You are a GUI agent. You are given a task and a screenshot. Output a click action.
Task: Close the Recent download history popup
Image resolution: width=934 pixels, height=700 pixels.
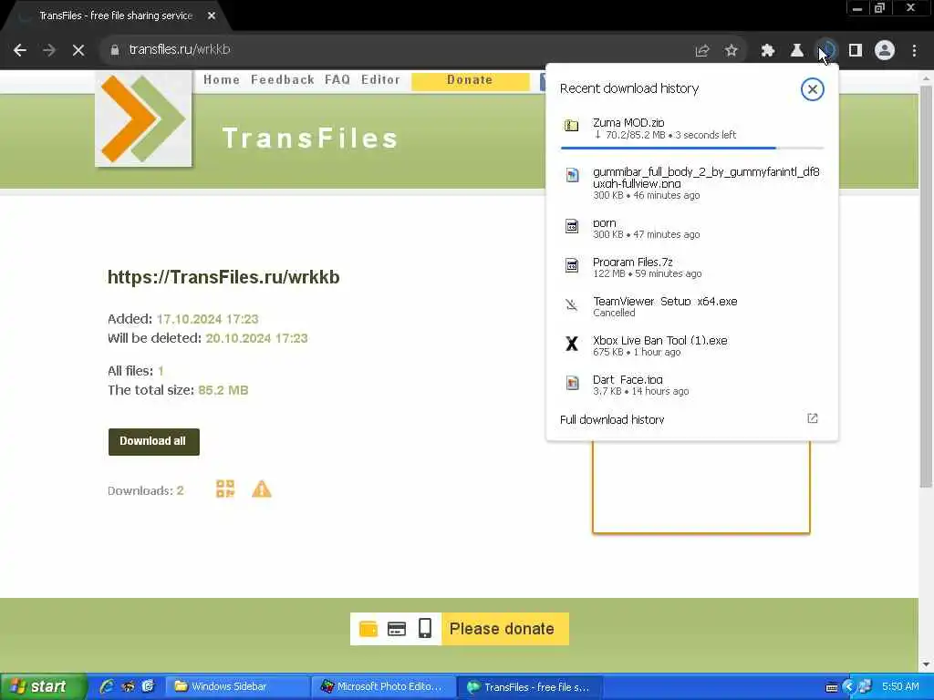812,89
